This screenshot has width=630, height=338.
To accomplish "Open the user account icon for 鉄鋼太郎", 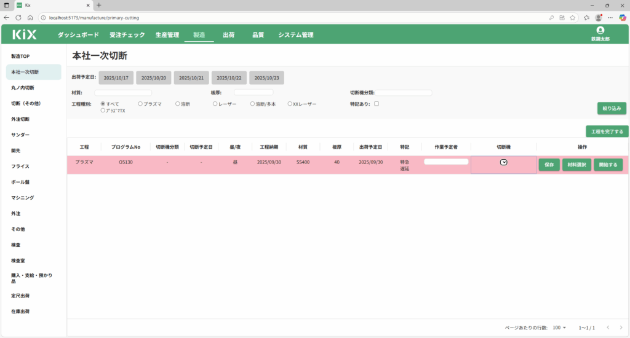I will (x=600, y=30).
